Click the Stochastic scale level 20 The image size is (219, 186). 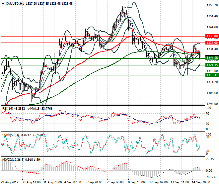208,151
